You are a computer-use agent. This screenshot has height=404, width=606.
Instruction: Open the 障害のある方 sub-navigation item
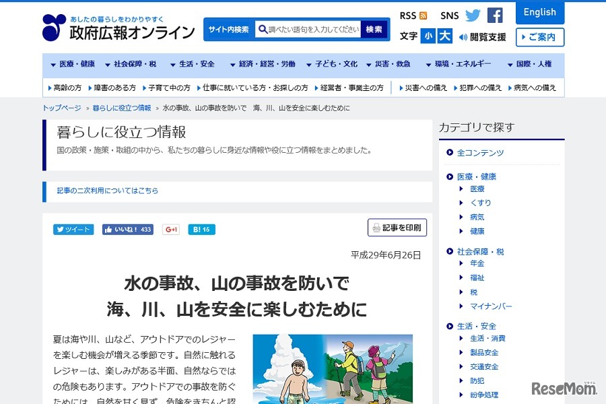pyautogui.click(x=112, y=88)
